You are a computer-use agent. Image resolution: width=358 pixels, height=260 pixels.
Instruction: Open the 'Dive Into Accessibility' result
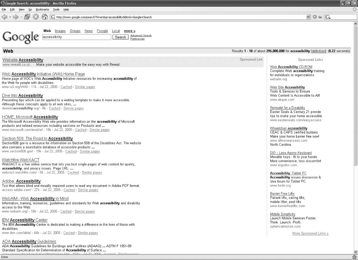22,96
